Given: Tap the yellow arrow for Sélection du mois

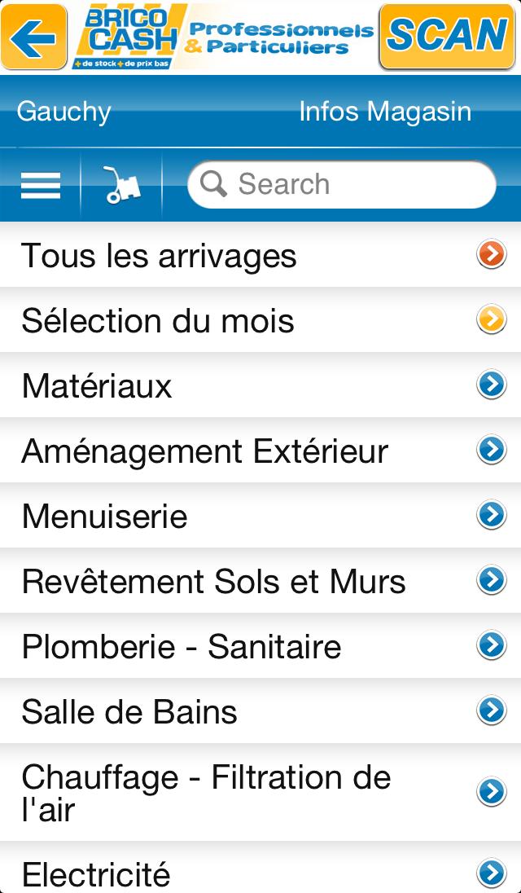Looking at the screenshot, I should [x=491, y=320].
